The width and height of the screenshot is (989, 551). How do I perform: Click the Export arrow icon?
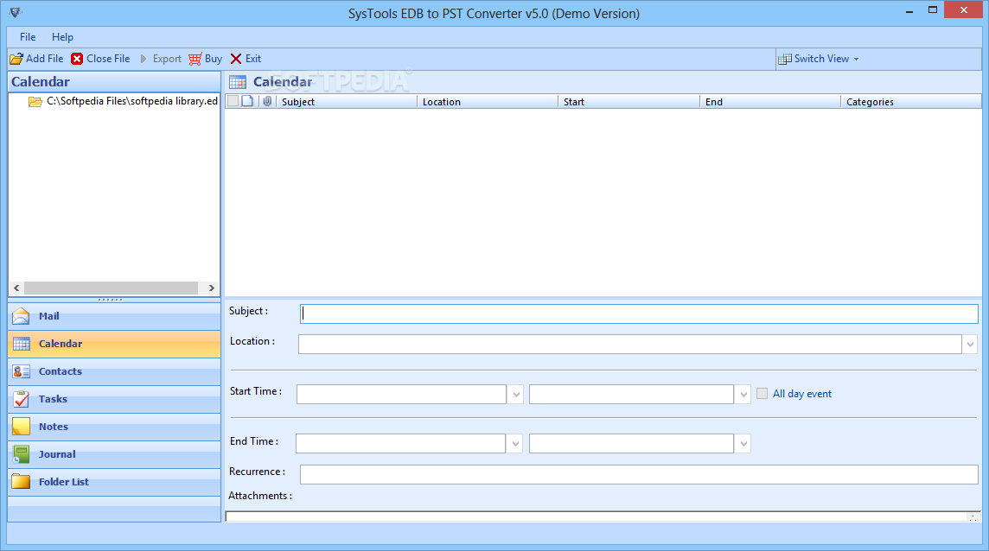(x=144, y=59)
